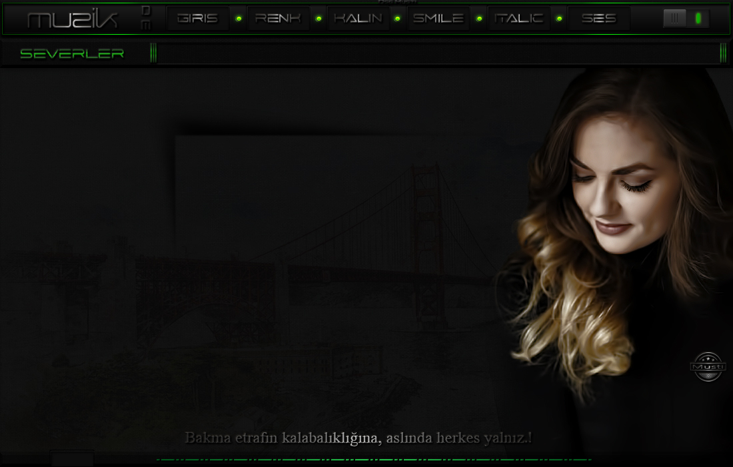Click the green indicator light beside the switch
Screen dimensions: 733x467
coord(698,18)
